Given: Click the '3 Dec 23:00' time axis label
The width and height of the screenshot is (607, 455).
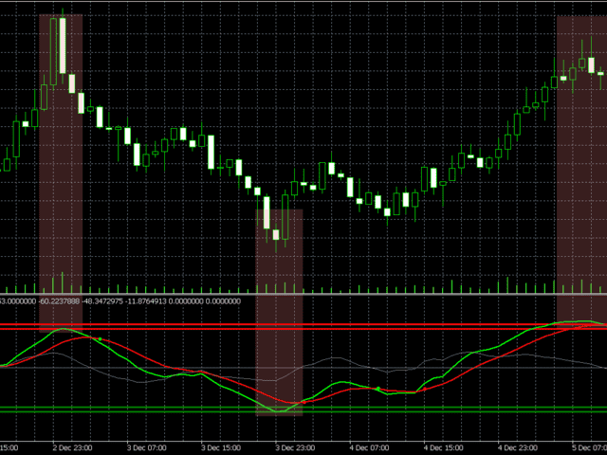Looking at the screenshot, I should [295, 447].
